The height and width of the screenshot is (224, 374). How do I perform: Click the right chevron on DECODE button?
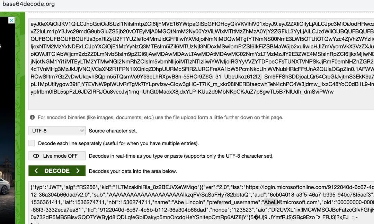click(x=78, y=171)
